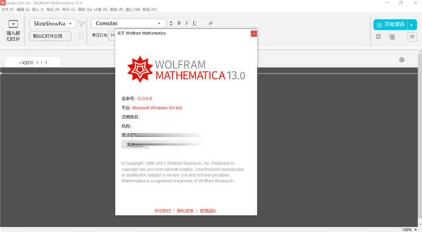The image size is (422, 232).
Task: Open the 帮助 (H) menu
Action: click(x=150, y=10)
